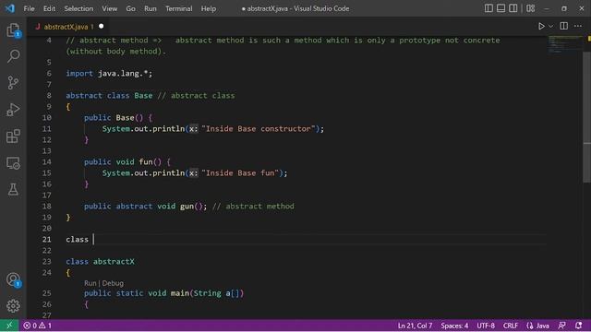Click Ln 21, Col 7 status entry

(x=415, y=326)
